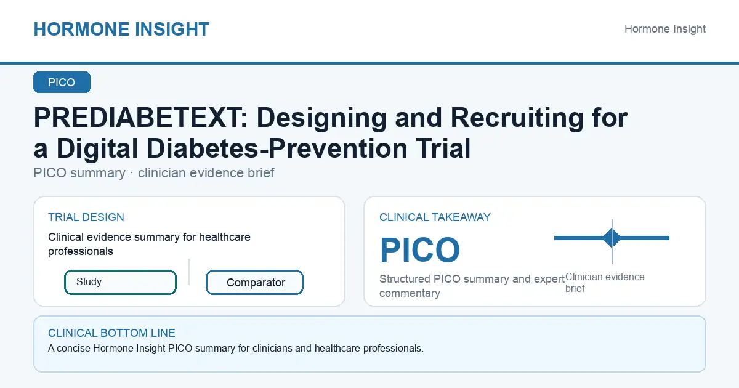Select the CLINICAL TAKEAWAY card heading

(x=435, y=217)
